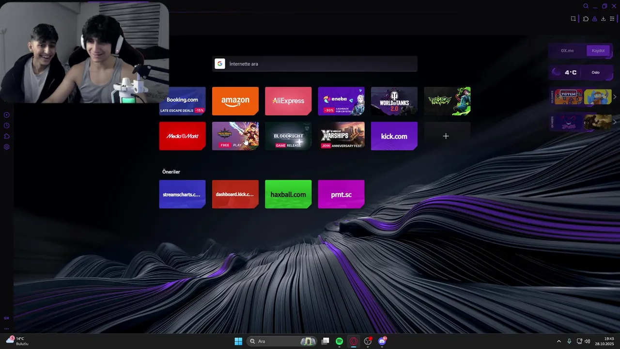Open the streamscharts suggestion tile
This screenshot has width=620, height=349.
pyautogui.click(x=182, y=194)
